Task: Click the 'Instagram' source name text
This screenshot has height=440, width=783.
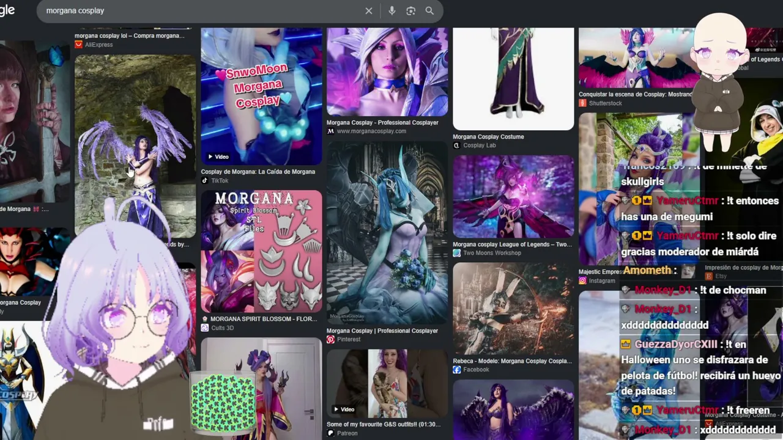Action: (x=602, y=280)
